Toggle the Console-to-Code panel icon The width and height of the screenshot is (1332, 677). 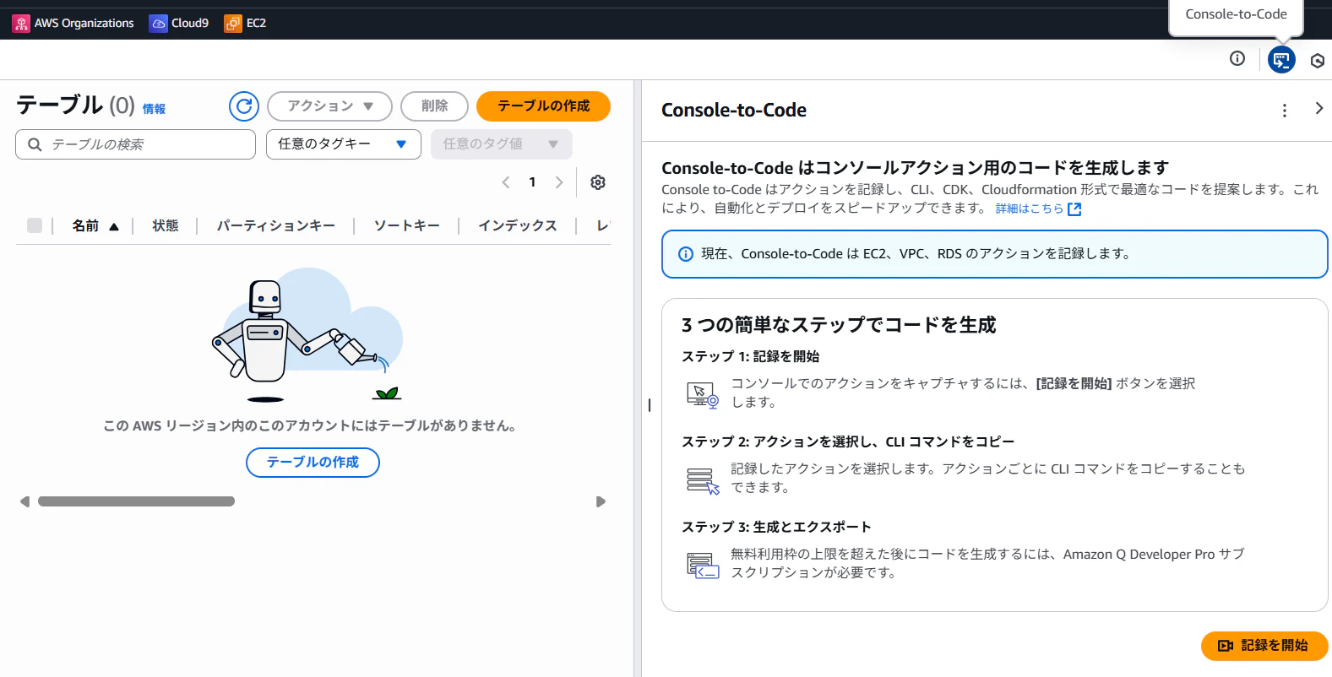1281,60
